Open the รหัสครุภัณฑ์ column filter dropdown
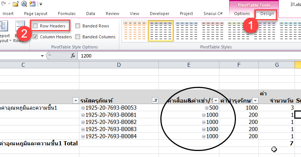Viewport: 301px width, 157px height. (x=154, y=100)
